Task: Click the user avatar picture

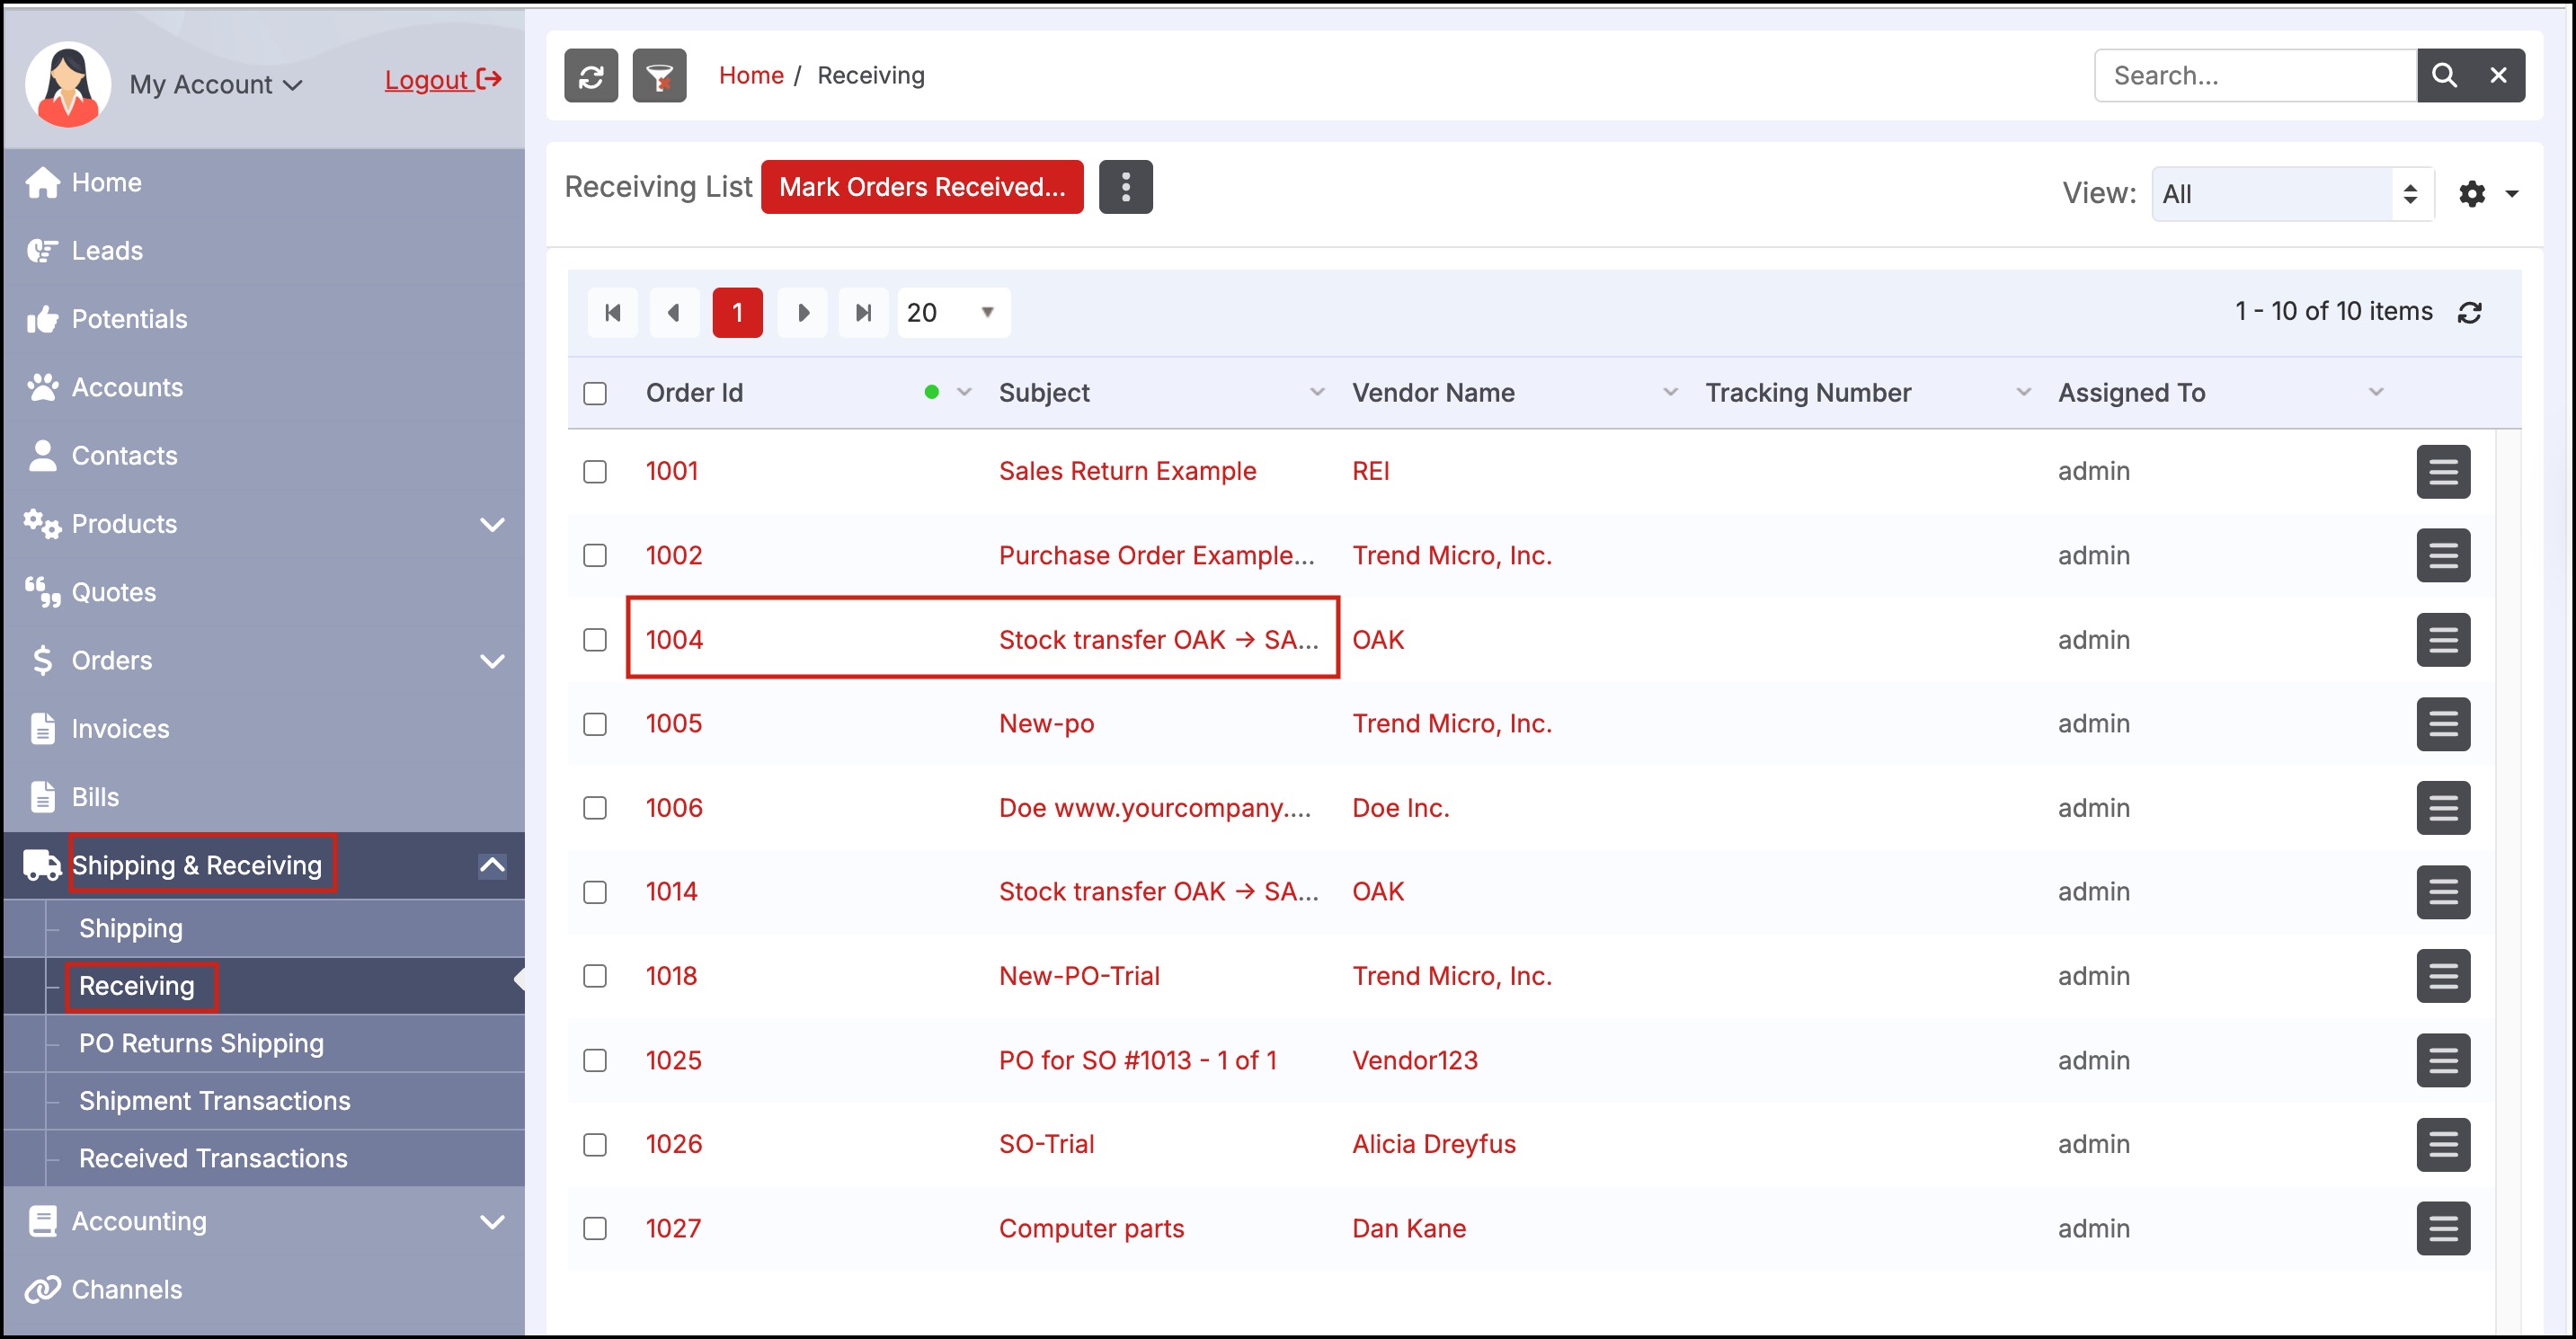Action: point(68,84)
